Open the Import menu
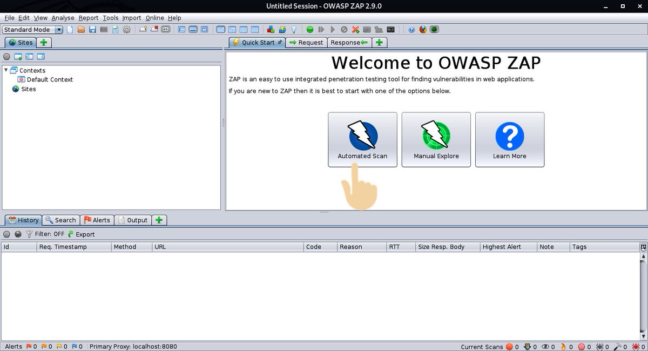The height and width of the screenshot is (351, 648). 132,18
